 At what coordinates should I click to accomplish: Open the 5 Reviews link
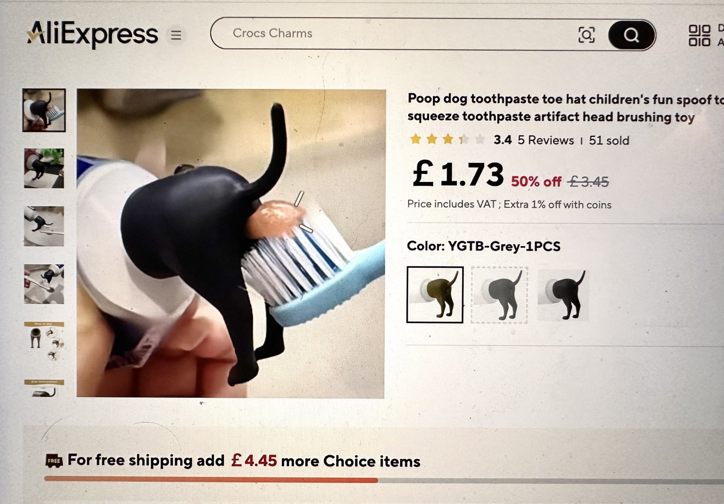coord(545,140)
